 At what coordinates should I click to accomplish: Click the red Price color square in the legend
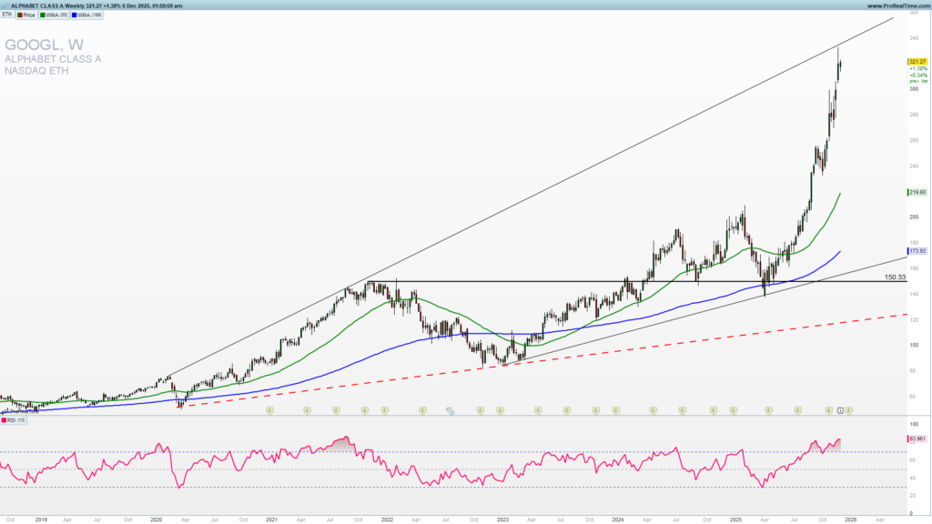pos(19,15)
